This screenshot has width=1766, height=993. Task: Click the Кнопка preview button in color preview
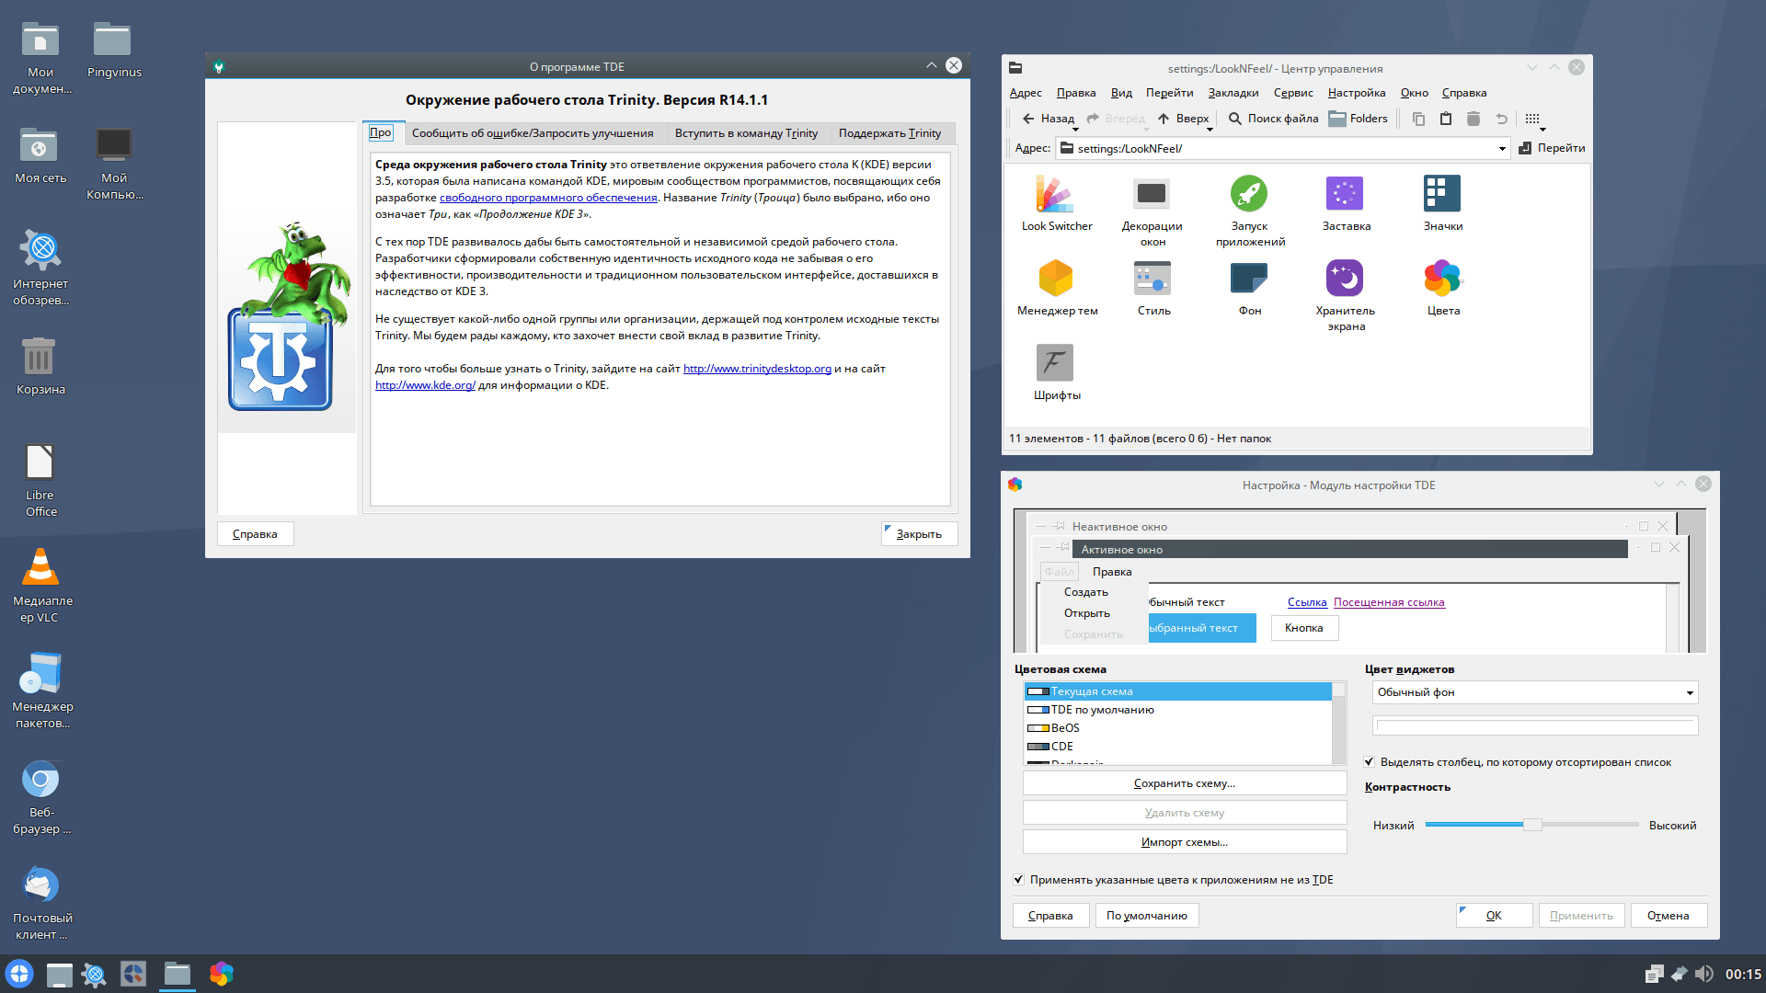pyautogui.click(x=1304, y=628)
